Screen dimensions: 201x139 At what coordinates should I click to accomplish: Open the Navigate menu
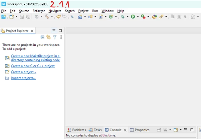pos(55,11)
